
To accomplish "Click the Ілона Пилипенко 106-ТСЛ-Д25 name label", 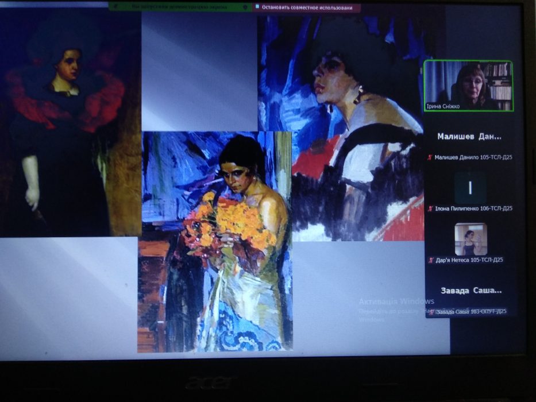I will [x=473, y=208].
